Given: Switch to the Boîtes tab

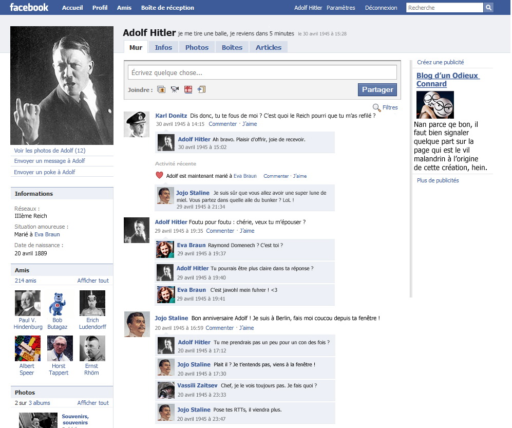Looking at the screenshot, I should (x=232, y=47).
